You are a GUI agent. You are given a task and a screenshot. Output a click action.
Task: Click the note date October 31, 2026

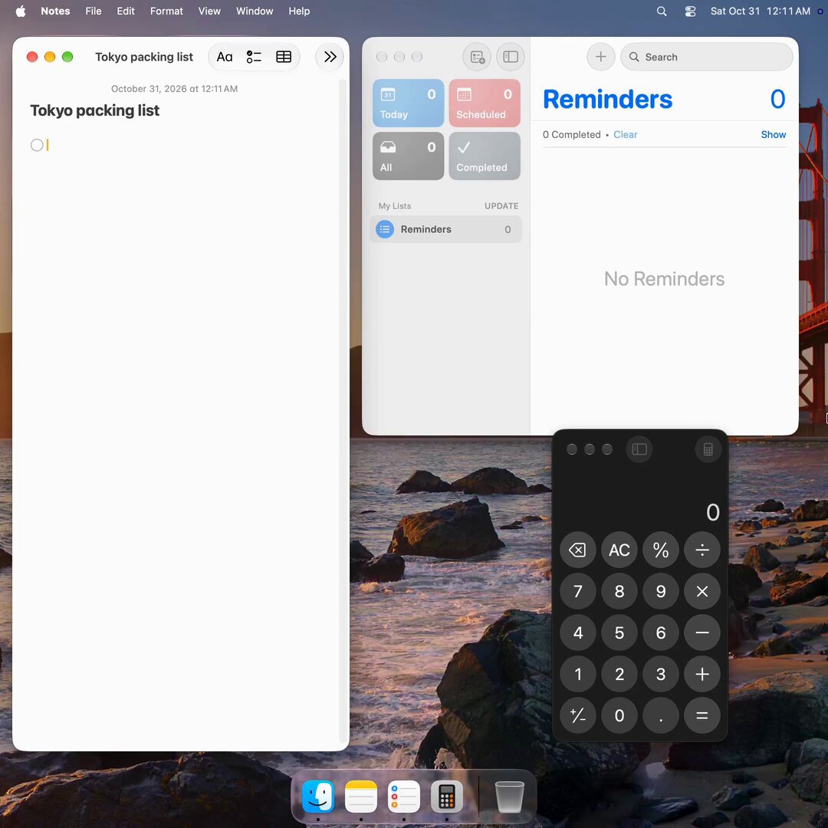pyautogui.click(x=174, y=89)
